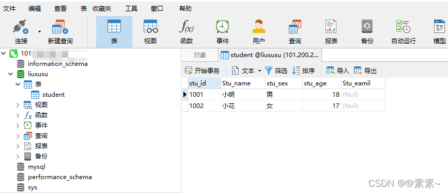The image size is (448, 193).
Task: Expand the 事件 tree node
Action: click(x=18, y=126)
